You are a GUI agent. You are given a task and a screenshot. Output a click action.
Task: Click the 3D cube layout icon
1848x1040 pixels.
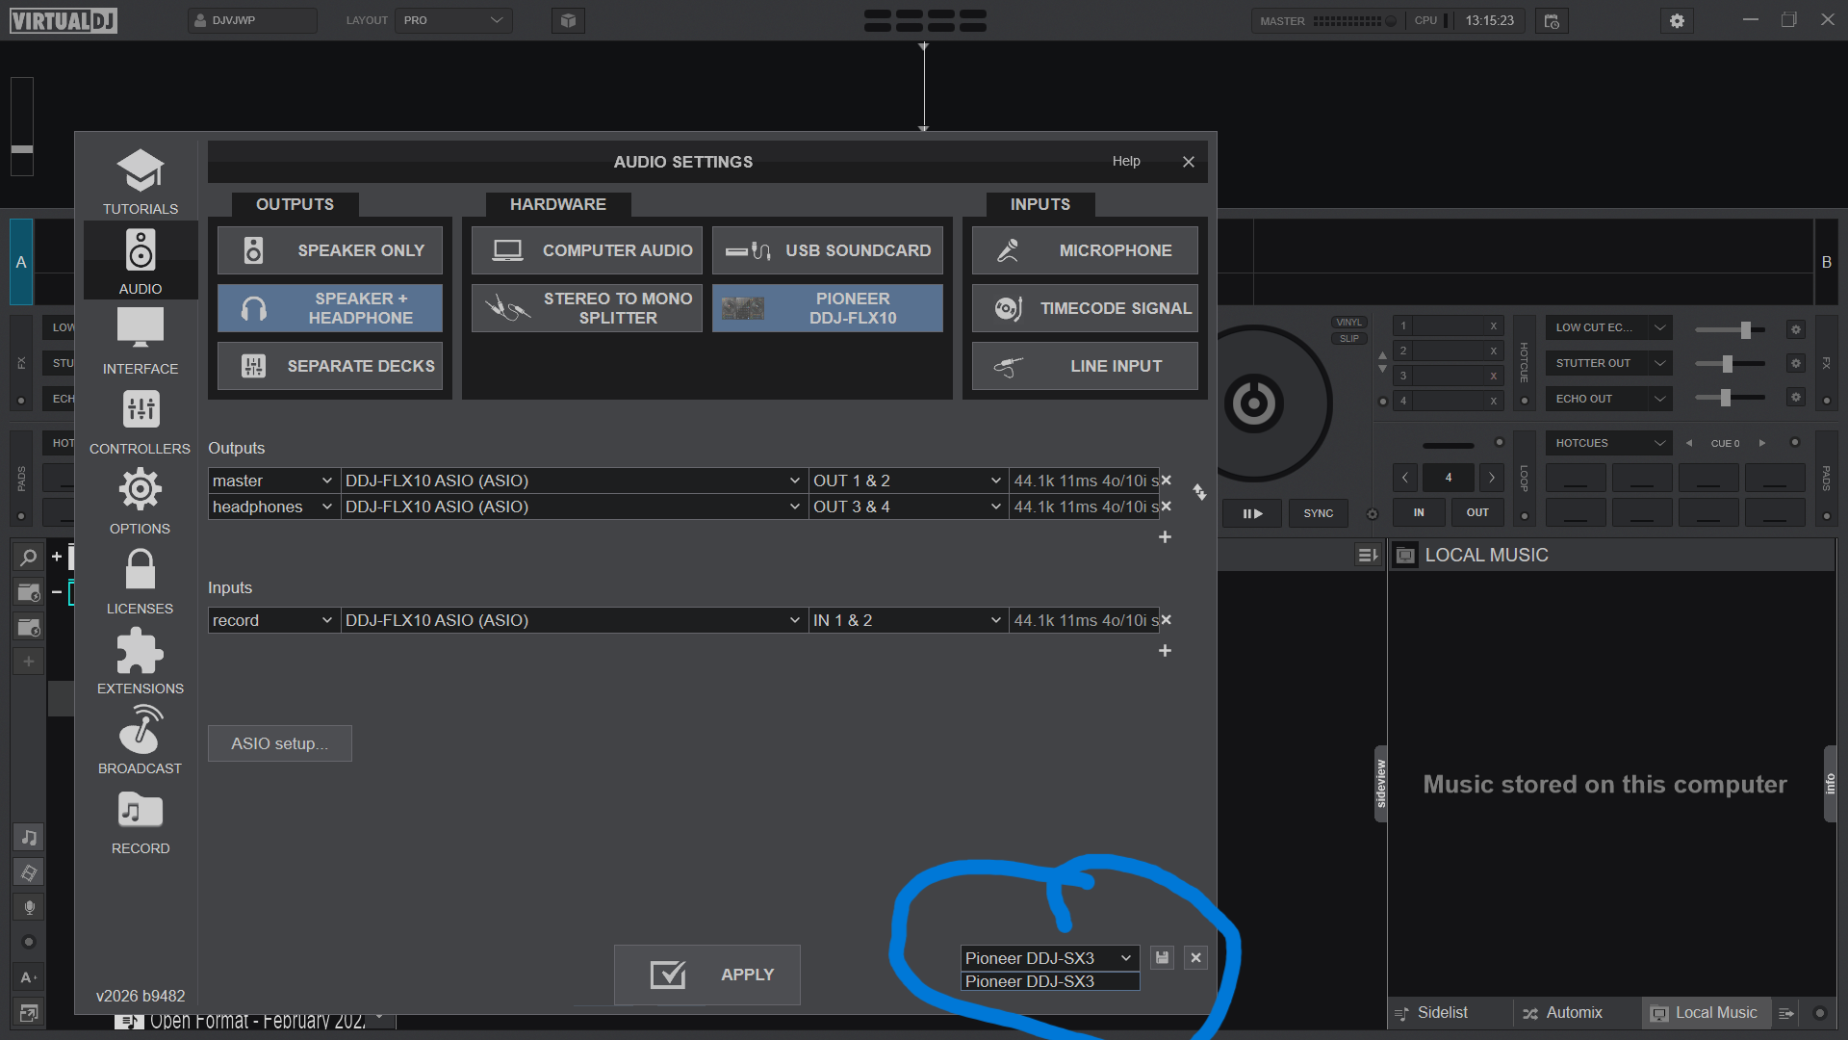[568, 20]
